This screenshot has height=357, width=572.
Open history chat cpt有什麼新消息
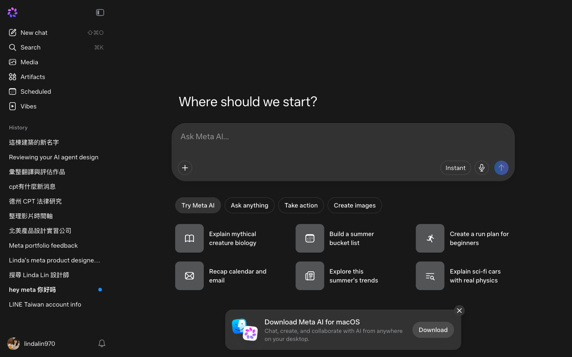tap(56, 187)
